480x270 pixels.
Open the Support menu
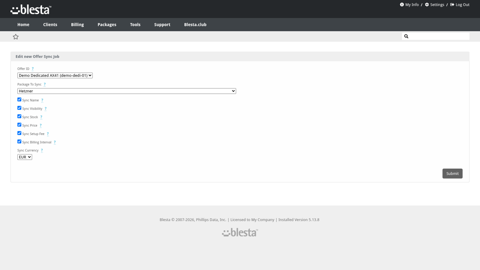click(162, 24)
